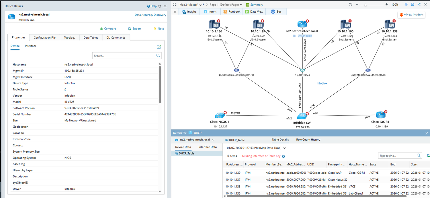The width and height of the screenshot is (430, 198).
Task: Focus the Type to find table search
Action: [397, 156]
